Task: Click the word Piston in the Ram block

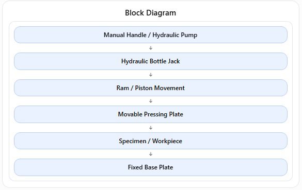Action: pyautogui.click(x=144, y=88)
